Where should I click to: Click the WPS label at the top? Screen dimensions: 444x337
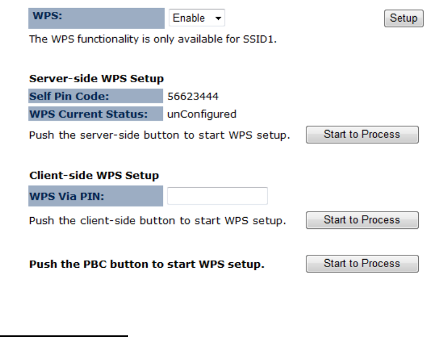46,16
